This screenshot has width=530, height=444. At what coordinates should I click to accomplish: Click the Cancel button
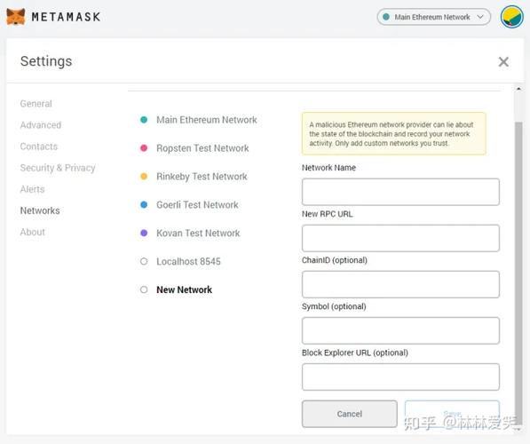[x=350, y=414]
